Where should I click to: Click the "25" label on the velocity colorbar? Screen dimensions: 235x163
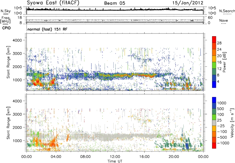point(220,120)
